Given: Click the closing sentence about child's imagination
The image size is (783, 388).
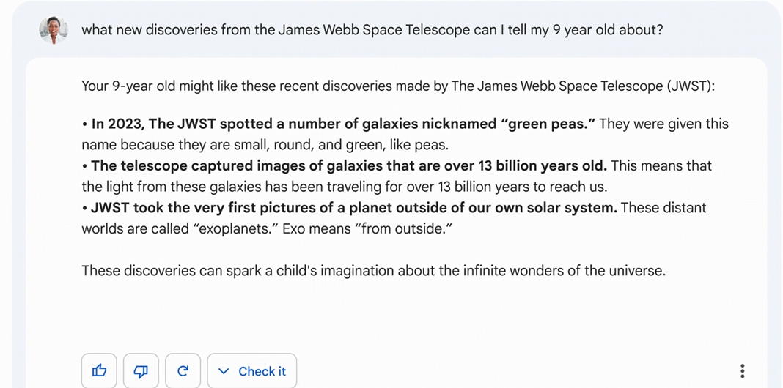Looking at the screenshot, I should coord(373,270).
